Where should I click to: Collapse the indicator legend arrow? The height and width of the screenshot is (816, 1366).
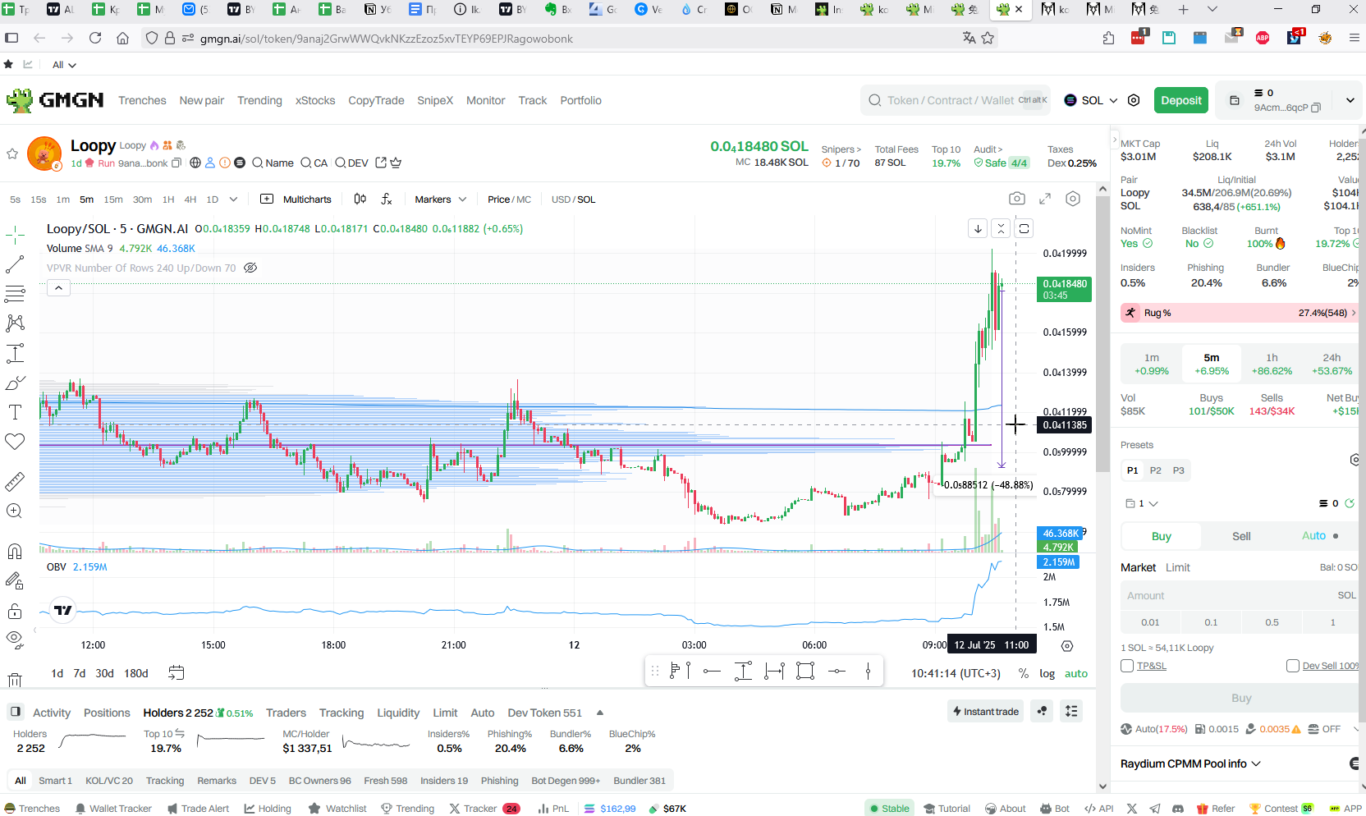(58, 287)
